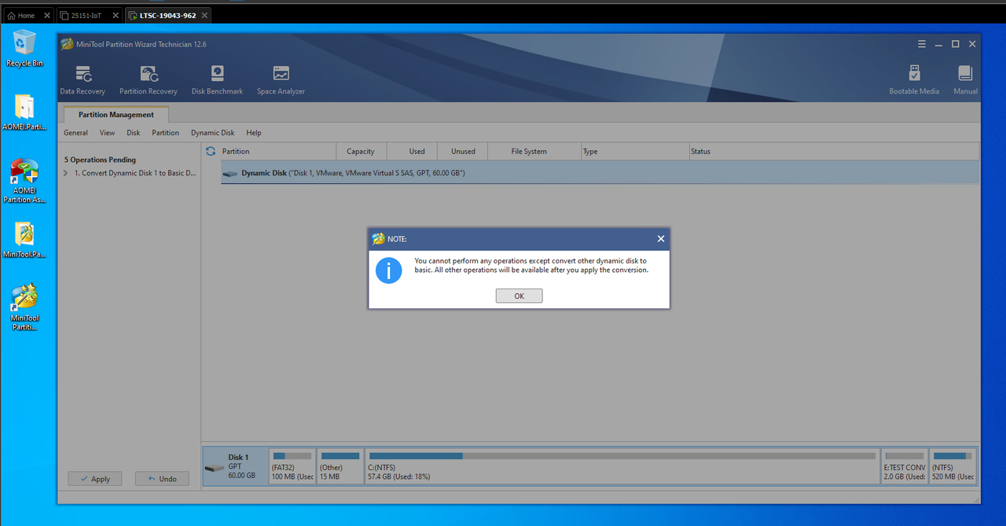This screenshot has height=526, width=1006.
Task: Open the hamburger menu in title bar
Action: 922,44
